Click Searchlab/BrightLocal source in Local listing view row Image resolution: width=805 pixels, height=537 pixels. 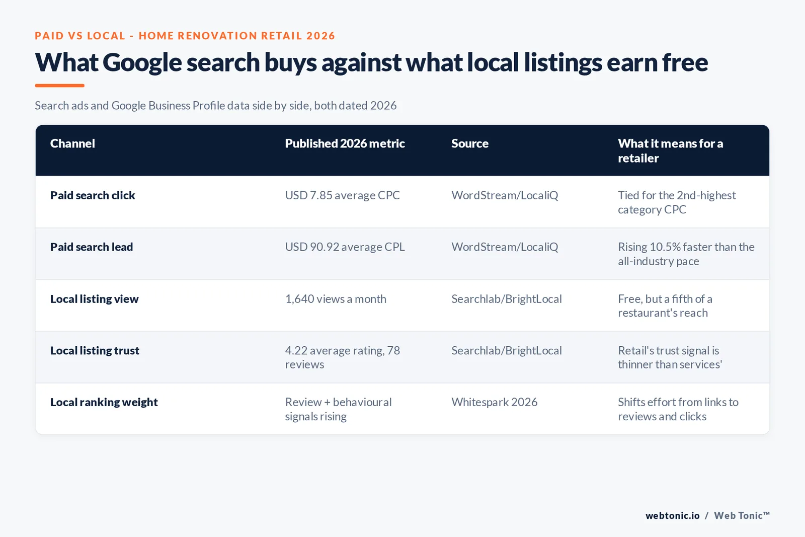(507, 299)
